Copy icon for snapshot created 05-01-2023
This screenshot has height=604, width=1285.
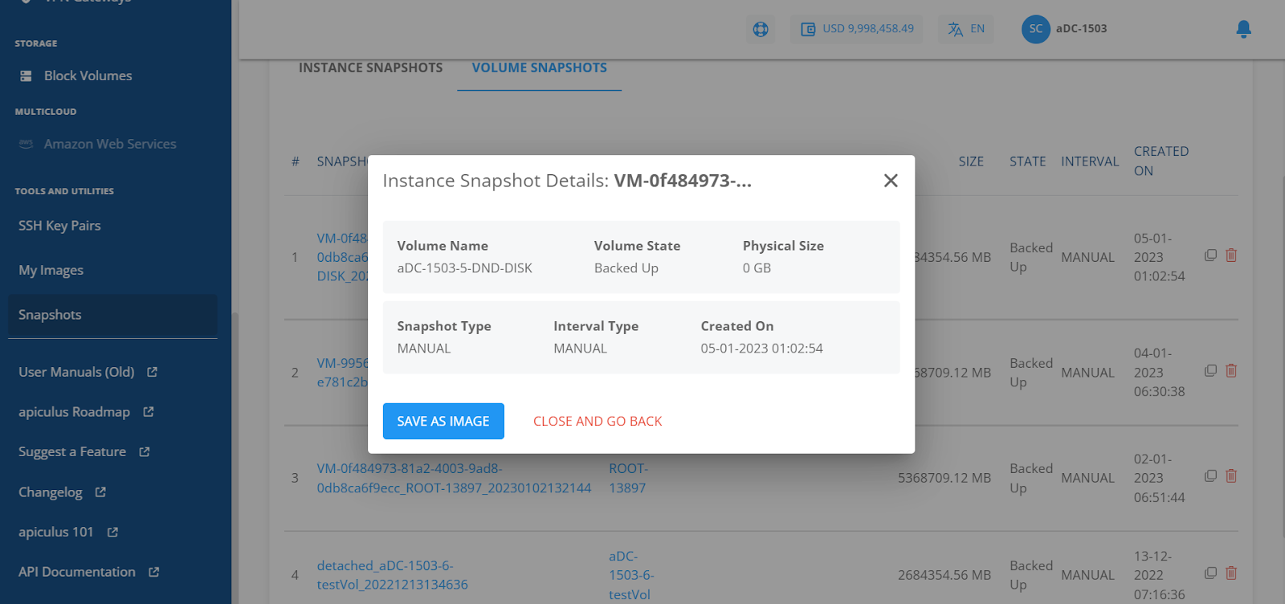1210,255
